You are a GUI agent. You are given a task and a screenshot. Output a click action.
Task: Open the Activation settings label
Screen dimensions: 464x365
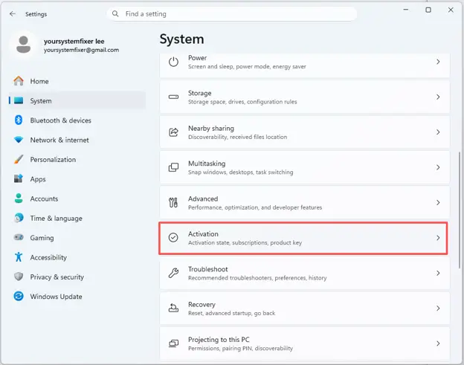[203, 233]
